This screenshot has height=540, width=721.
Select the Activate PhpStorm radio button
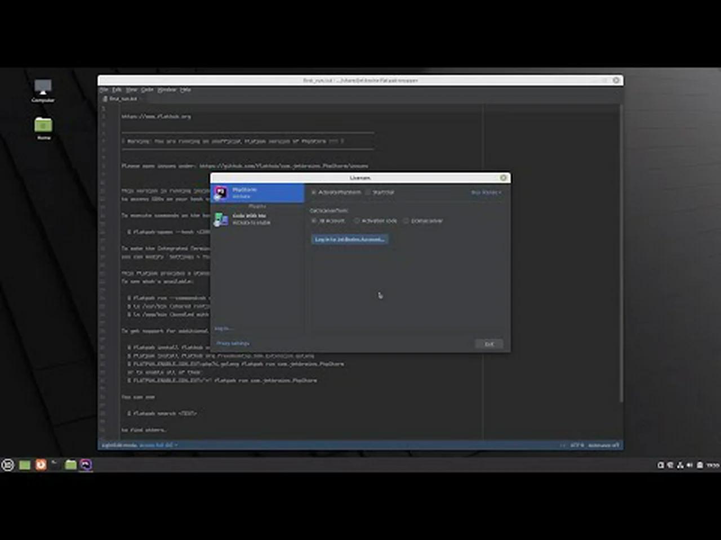pyautogui.click(x=313, y=192)
